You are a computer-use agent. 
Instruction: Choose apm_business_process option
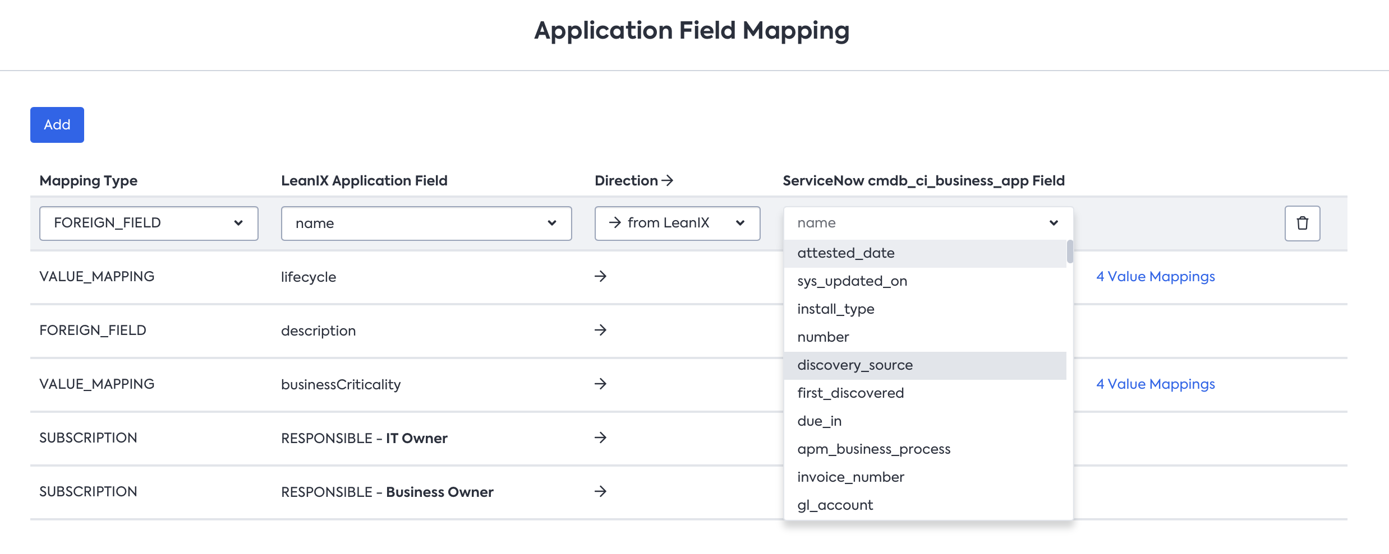click(925, 449)
